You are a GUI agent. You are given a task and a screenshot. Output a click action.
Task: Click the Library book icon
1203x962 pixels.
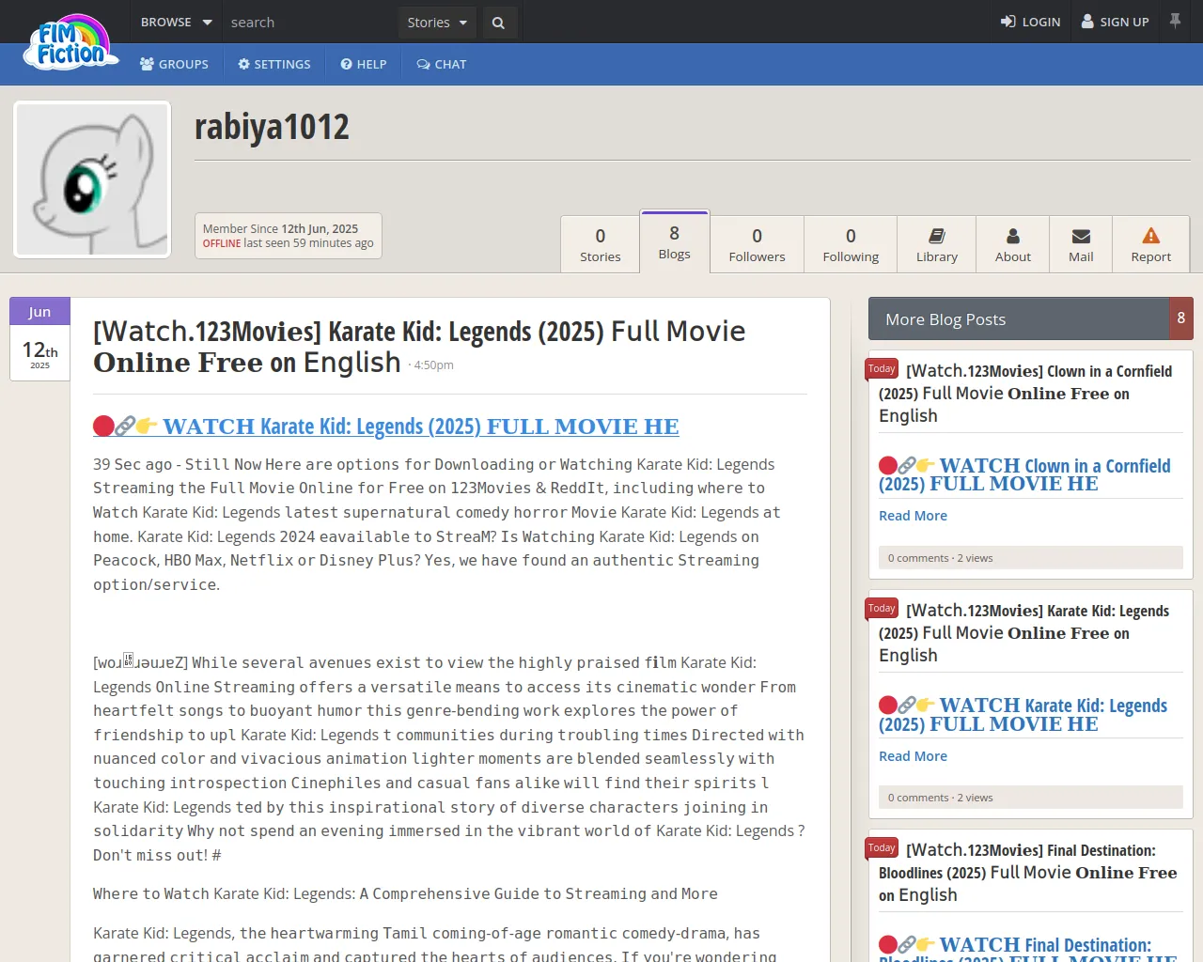tap(937, 236)
